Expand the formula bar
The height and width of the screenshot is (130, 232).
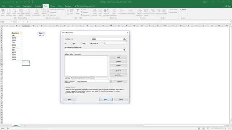coord(231,22)
